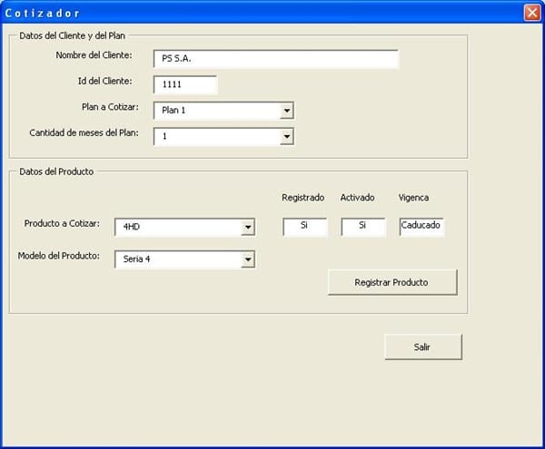Select the Activado status field
This screenshot has width=545, height=449.
[x=363, y=226]
